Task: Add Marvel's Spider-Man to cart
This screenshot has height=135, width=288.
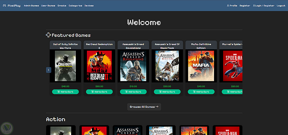Action: [x=232, y=92]
